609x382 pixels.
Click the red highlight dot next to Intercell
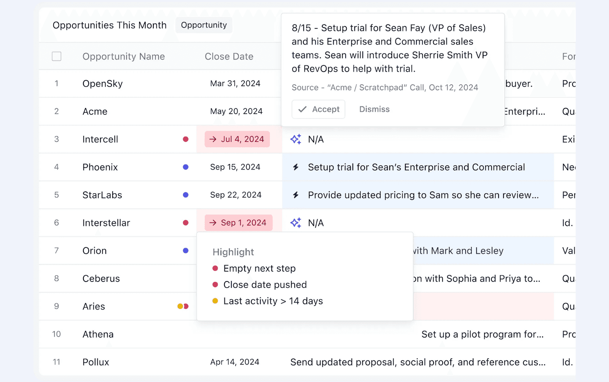(x=185, y=139)
